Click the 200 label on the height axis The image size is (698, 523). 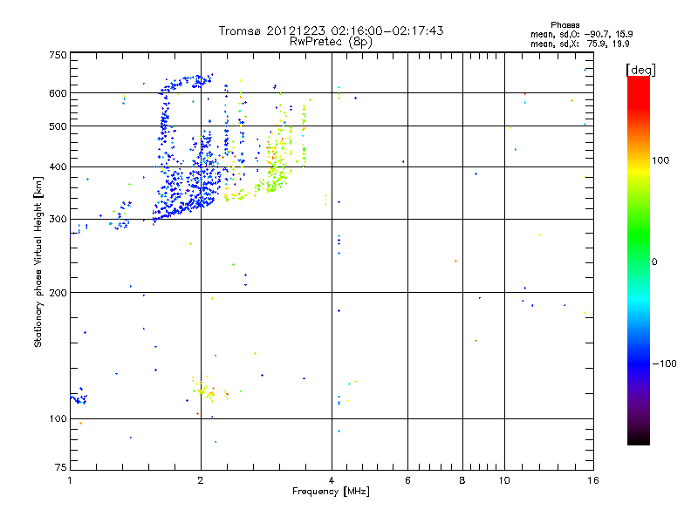point(58,293)
